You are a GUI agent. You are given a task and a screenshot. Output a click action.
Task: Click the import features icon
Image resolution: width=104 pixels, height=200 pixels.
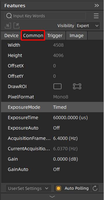tap(8, 26)
